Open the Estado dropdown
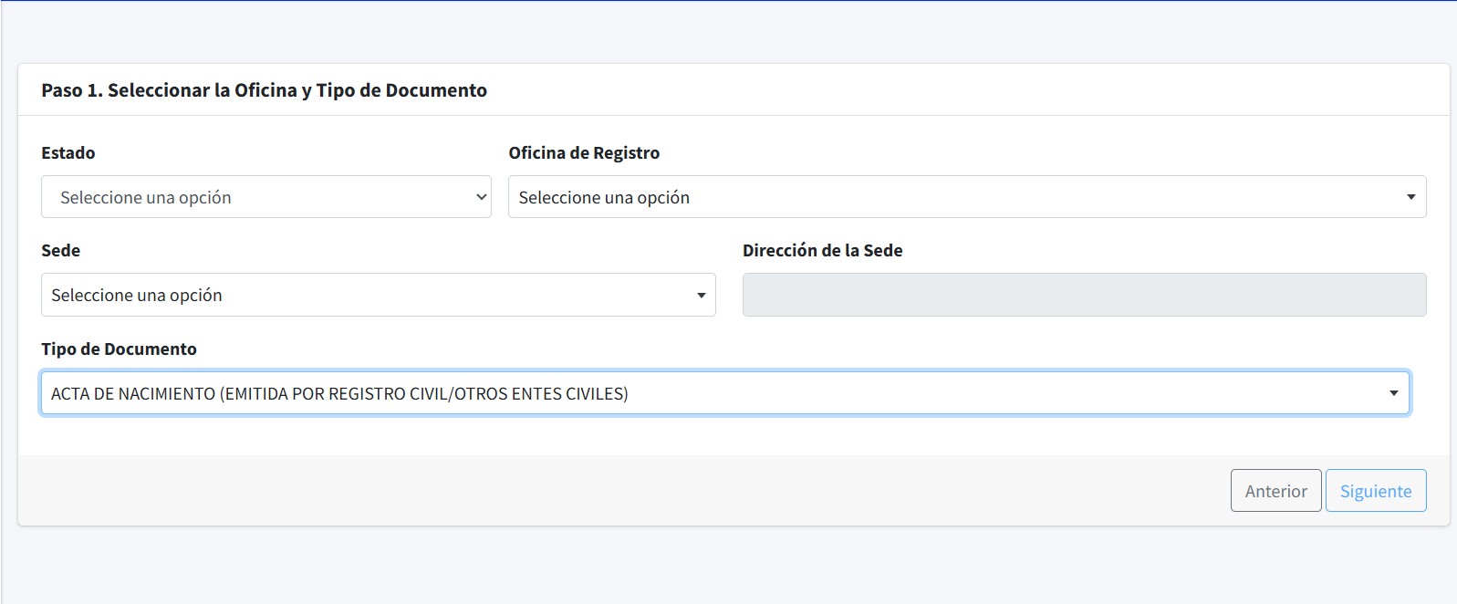The width and height of the screenshot is (1457, 604). click(x=265, y=197)
